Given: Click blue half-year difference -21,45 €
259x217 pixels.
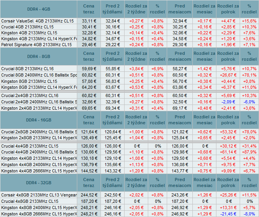Looking at the screenshot, I should click(228, 214).
